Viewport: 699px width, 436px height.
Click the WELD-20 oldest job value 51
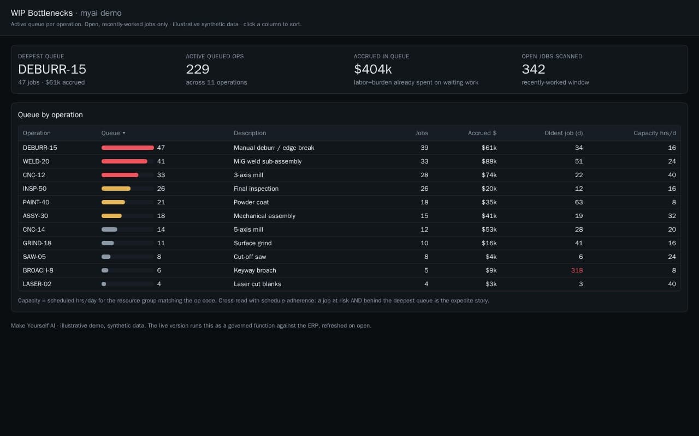tap(579, 161)
